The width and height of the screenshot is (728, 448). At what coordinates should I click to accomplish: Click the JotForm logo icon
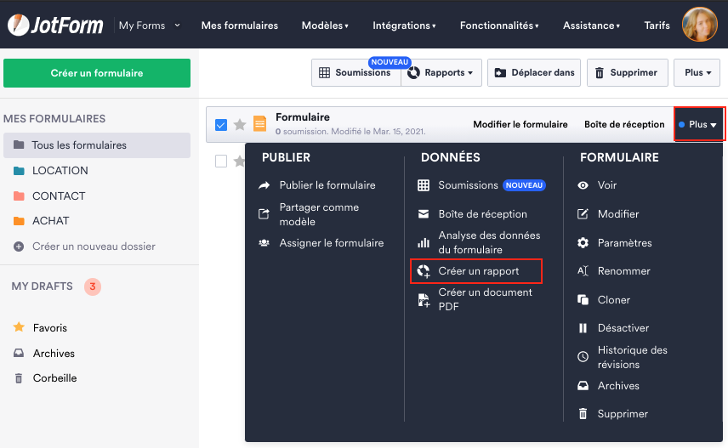pos(18,25)
